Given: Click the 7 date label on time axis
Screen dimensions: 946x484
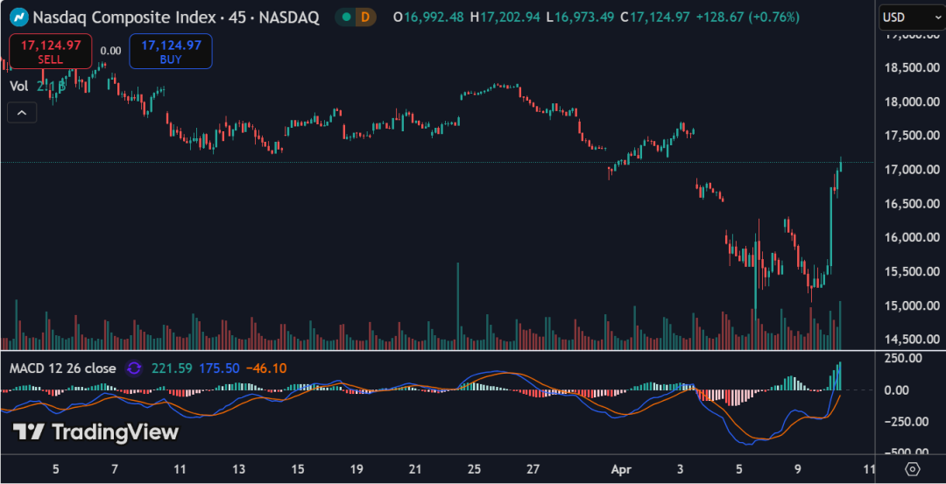Looking at the screenshot, I should [114, 468].
